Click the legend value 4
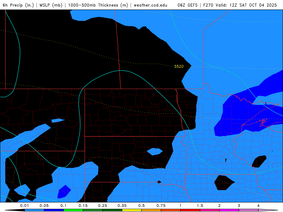Screen dimensions: 283x212 click(x=258, y=206)
